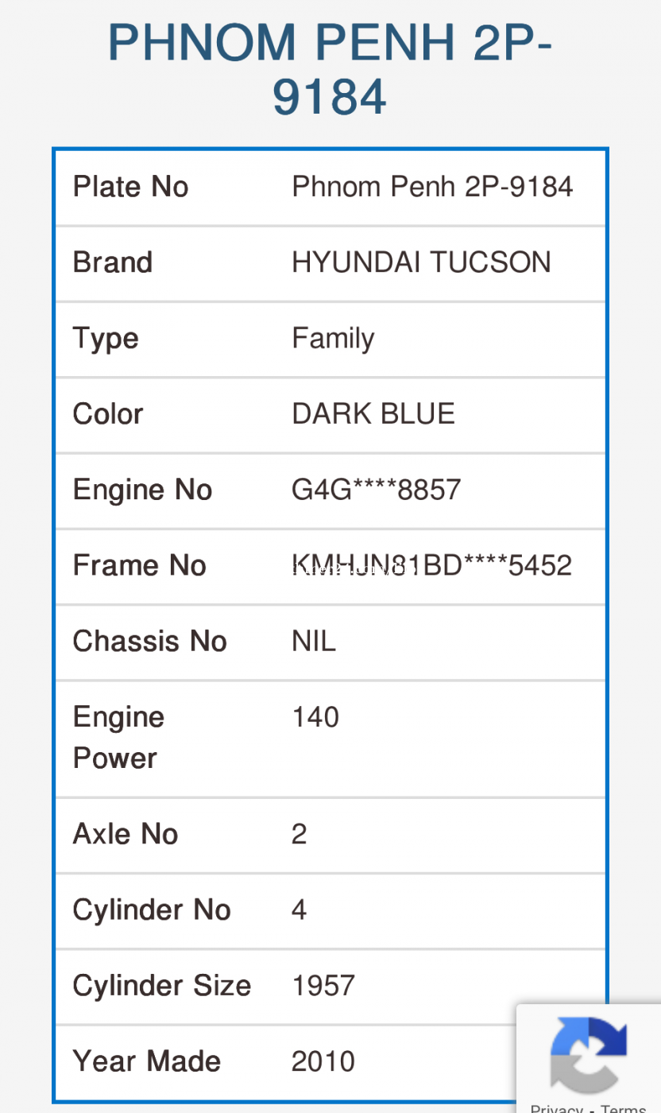Click the Plate No row label
Viewport: 661px width, 1113px height.
[130, 187]
